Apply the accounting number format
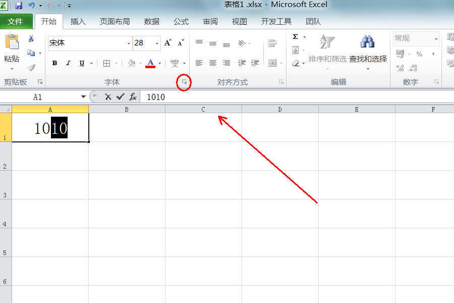This screenshot has height=303, width=454. (400, 54)
